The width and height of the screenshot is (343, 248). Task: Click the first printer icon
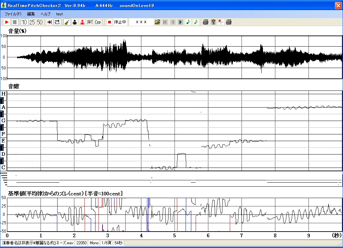pyautogui.click(x=205, y=22)
